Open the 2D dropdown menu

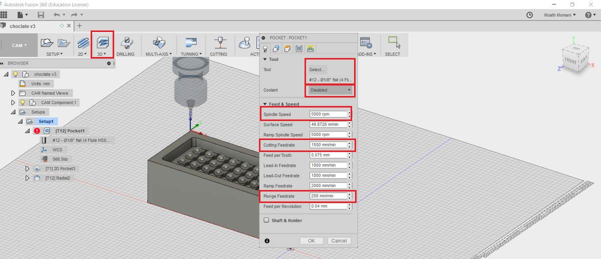(83, 54)
